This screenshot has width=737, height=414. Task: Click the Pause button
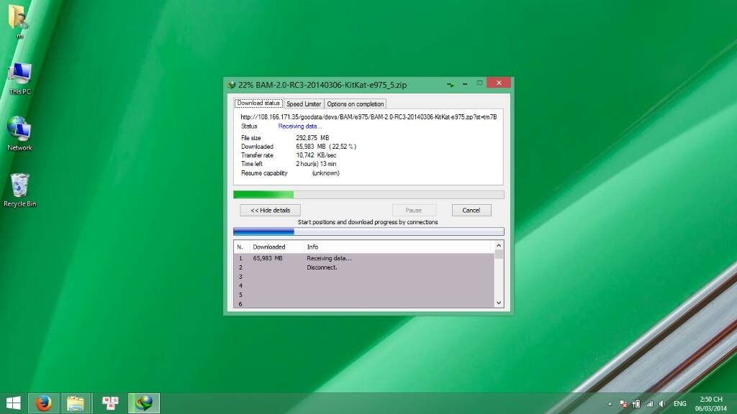tap(414, 211)
